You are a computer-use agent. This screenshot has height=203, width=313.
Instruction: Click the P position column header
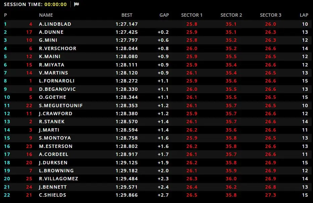[5, 15]
